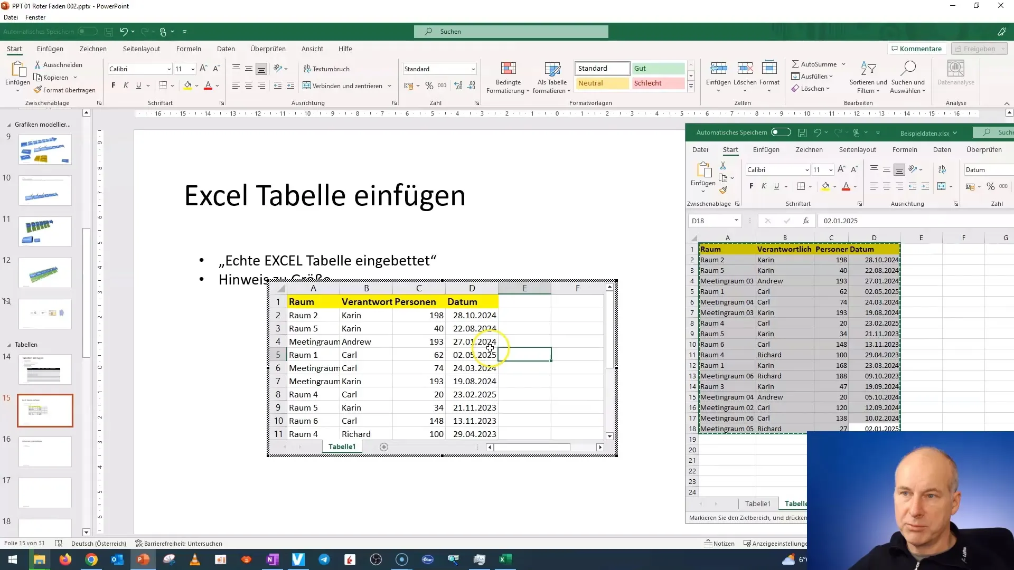Toggle Automatisches Speichern in the Excel window

pos(781,132)
